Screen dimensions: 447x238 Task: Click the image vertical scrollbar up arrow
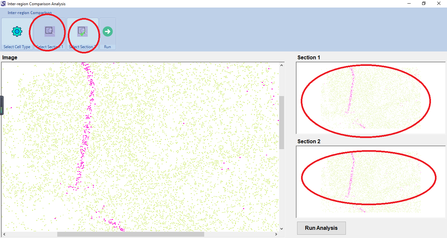pyautogui.click(x=281, y=65)
